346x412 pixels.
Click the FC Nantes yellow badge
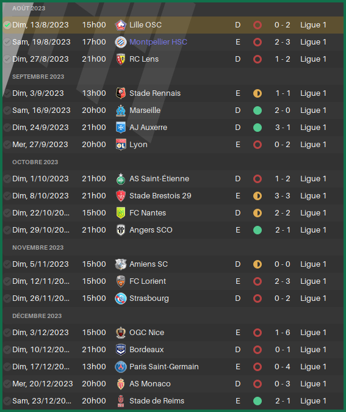[121, 213]
